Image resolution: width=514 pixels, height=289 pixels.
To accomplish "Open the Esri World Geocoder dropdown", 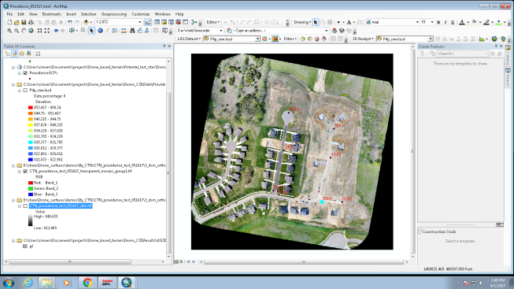I will (221, 31).
